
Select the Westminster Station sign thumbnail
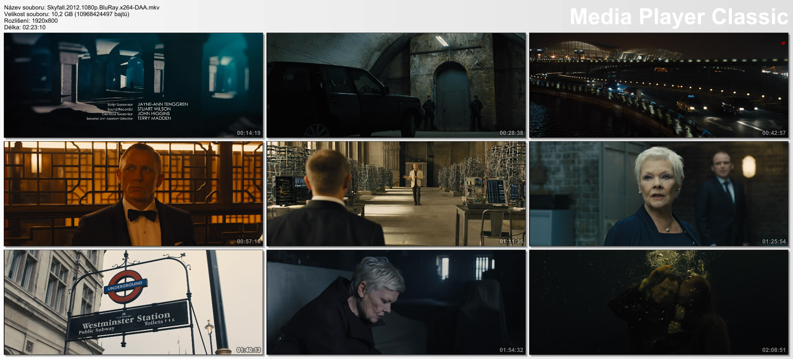[133, 302]
